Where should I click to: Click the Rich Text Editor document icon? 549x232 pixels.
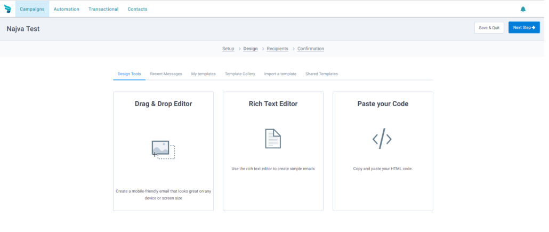point(273,139)
